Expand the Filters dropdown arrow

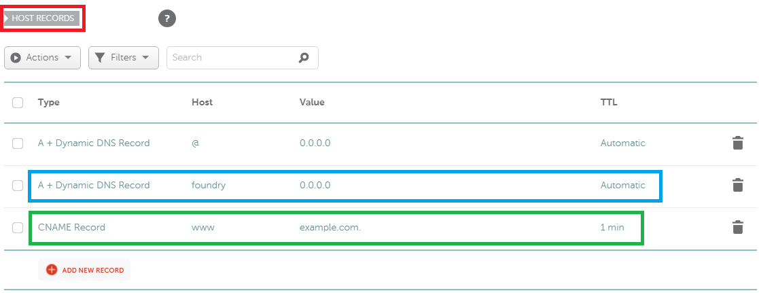(145, 58)
